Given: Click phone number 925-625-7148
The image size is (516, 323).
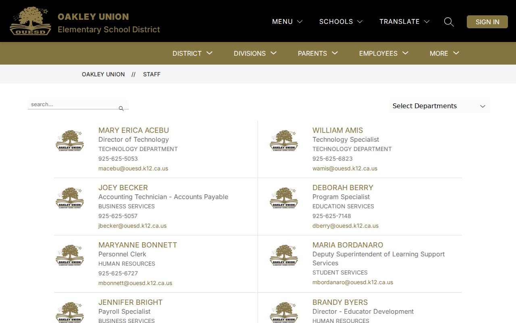Looking at the screenshot, I should (x=331, y=216).
